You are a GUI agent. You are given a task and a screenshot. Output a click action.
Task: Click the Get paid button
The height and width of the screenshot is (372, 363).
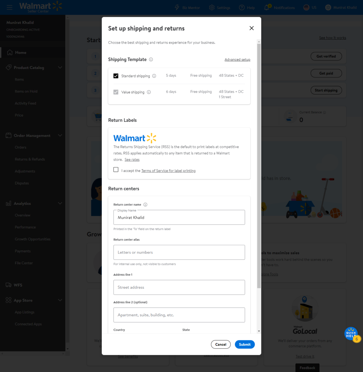click(x=326, y=73)
